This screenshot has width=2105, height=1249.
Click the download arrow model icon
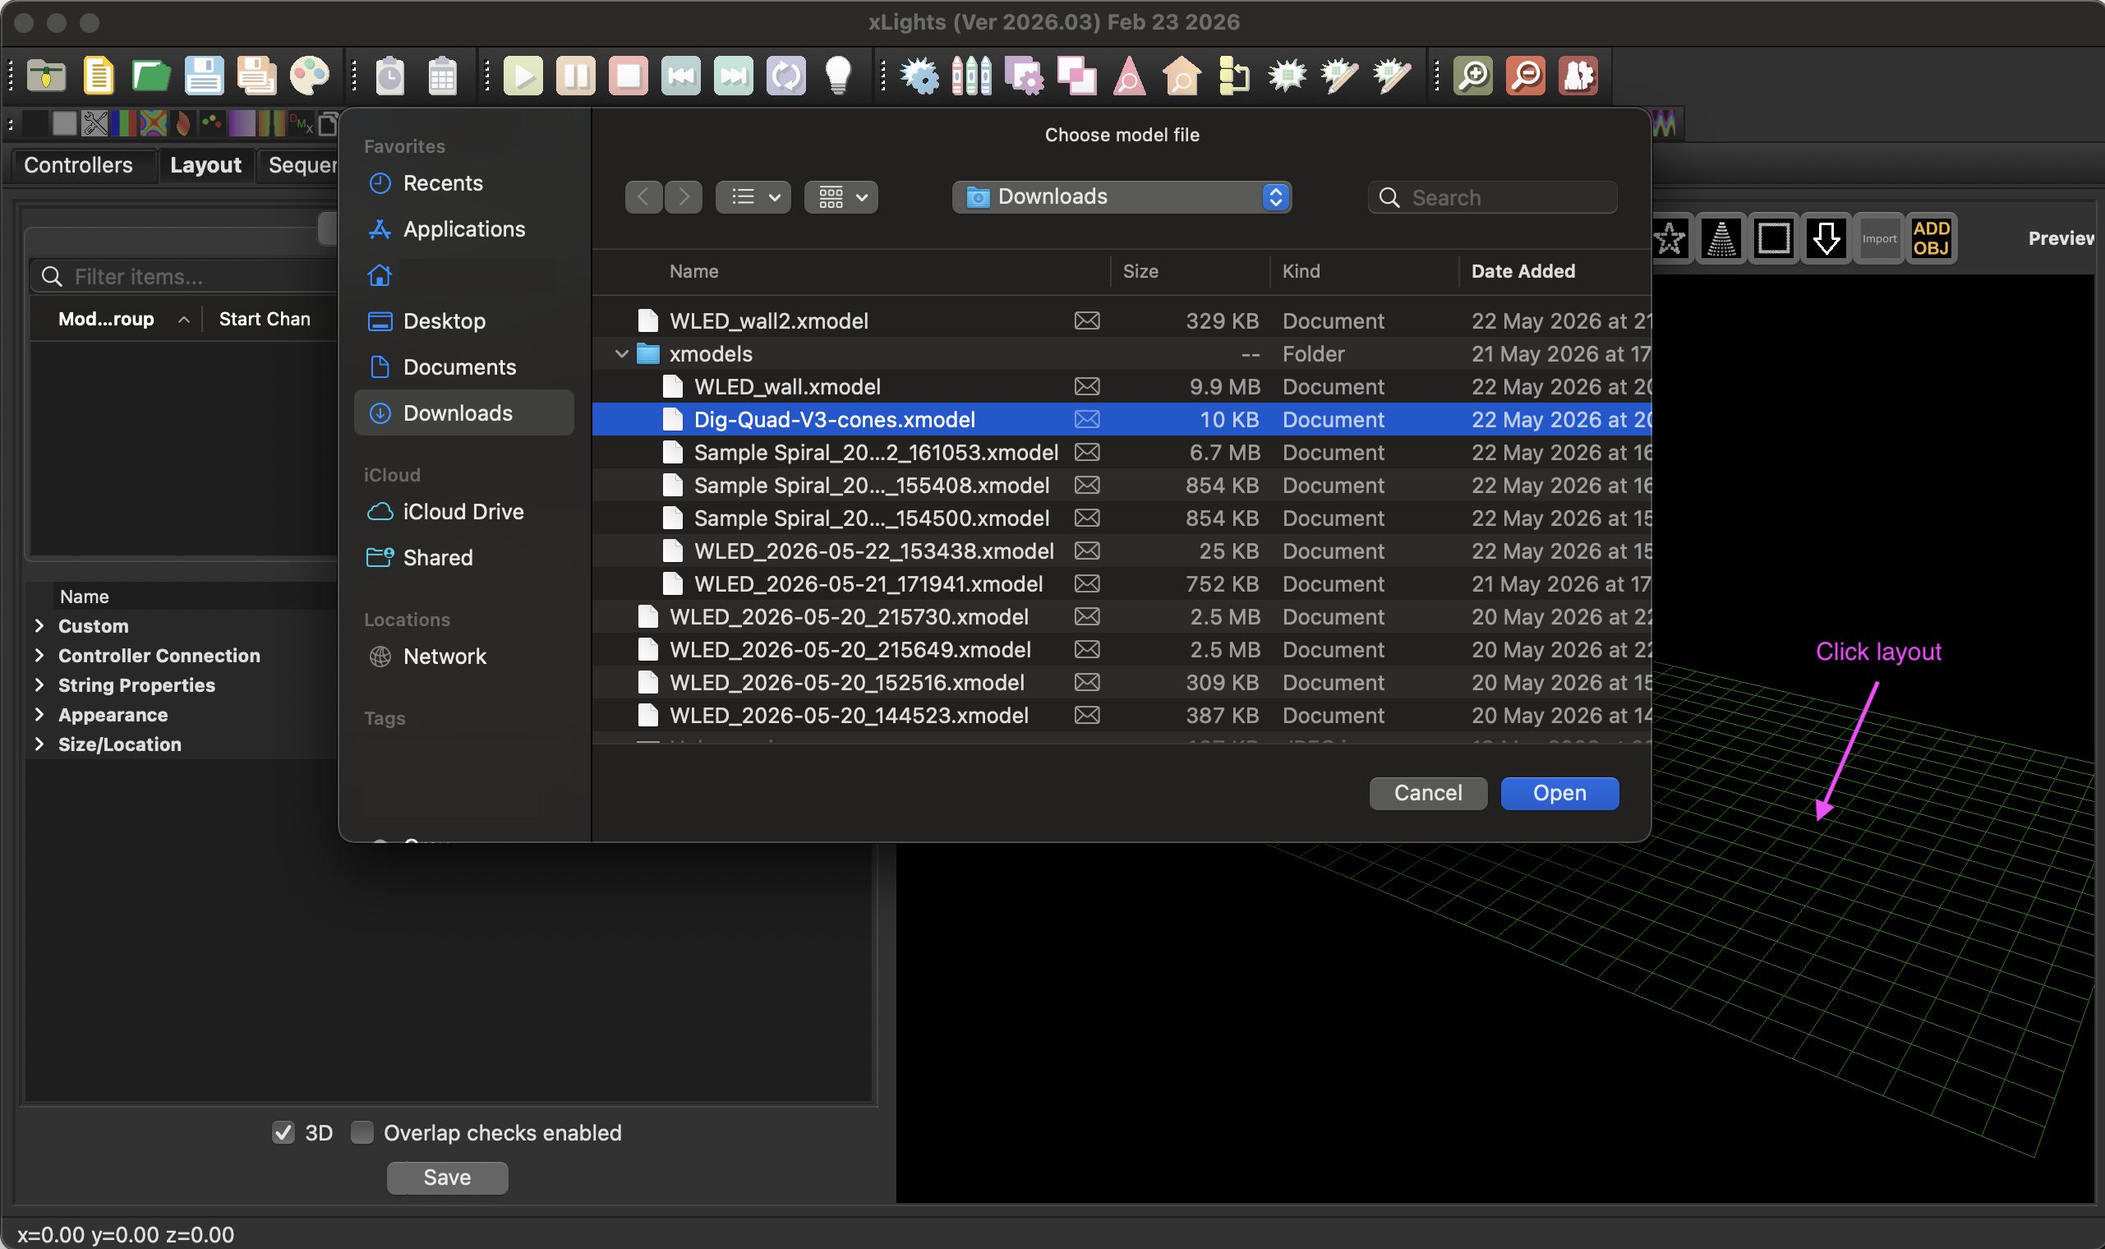pos(1826,239)
